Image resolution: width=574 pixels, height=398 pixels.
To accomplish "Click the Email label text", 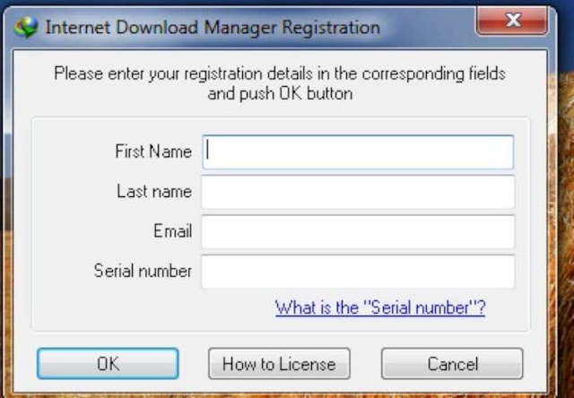I will [173, 231].
